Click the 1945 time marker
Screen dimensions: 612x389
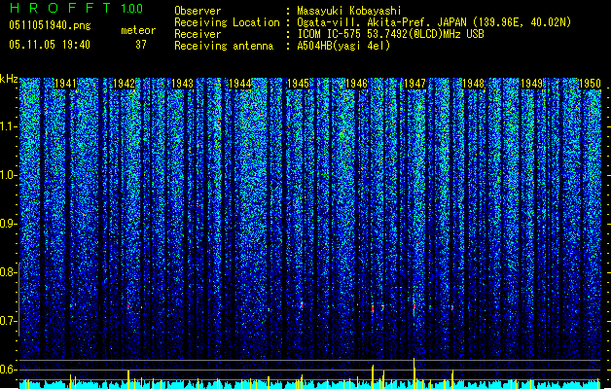298,84
